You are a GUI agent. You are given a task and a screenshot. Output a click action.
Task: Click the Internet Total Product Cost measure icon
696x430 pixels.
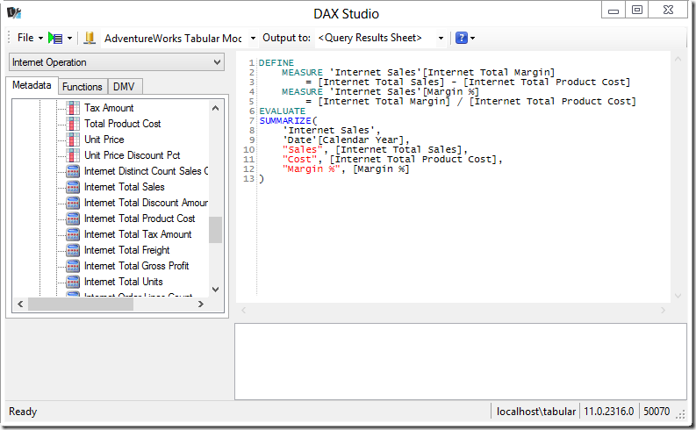pyautogui.click(x=73, y=219)
